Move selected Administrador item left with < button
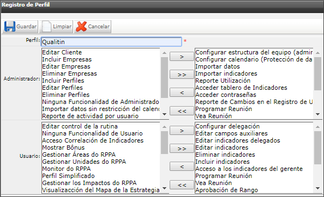Viewport: 324px width, 197px height. pyautogui.click(x=182, y=93)
